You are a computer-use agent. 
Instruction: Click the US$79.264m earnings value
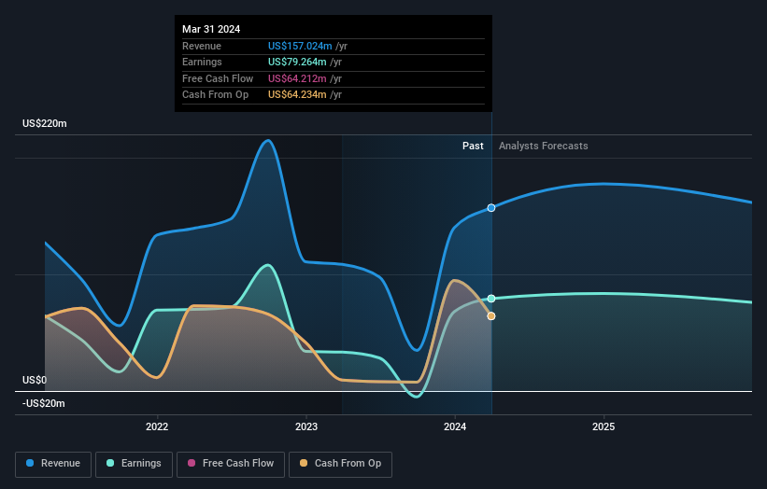coord(297,62)
